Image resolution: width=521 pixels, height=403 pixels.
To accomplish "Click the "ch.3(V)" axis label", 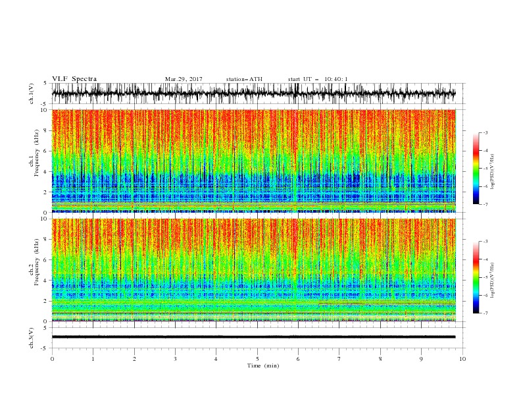I will coord(32,338).
